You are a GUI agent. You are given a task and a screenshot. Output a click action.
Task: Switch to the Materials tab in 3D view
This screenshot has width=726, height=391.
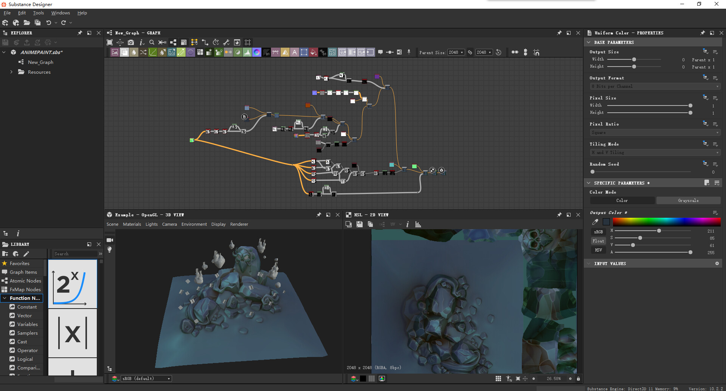pyautogui.click(x=132, y=224)
